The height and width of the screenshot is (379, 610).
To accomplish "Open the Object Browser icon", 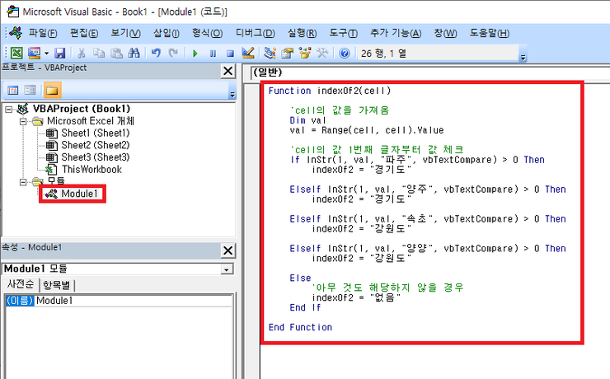I will coord(306,53).
